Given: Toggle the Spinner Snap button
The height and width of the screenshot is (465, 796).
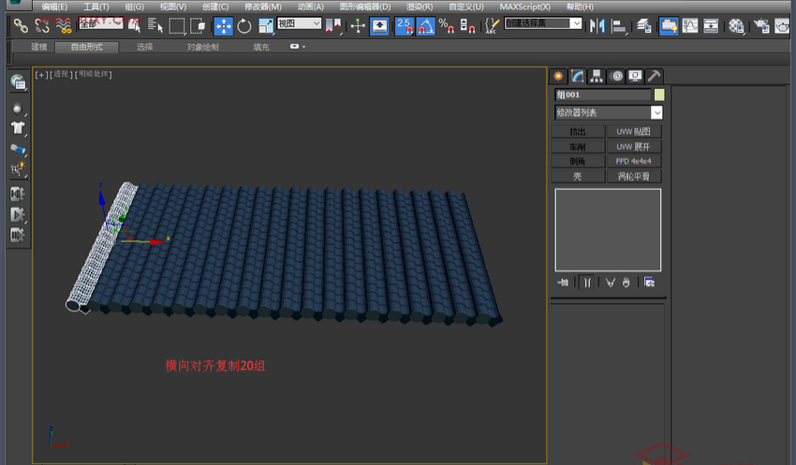Looking at the screenshot, I should [x=467, y=26].
